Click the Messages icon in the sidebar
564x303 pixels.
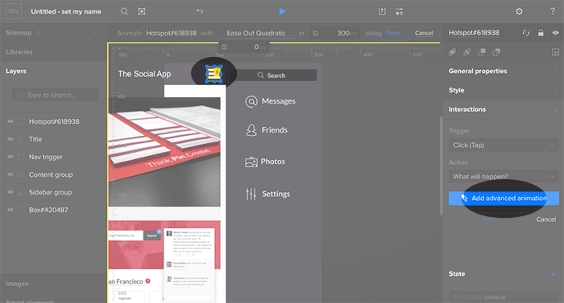click(x=251, y=101)
